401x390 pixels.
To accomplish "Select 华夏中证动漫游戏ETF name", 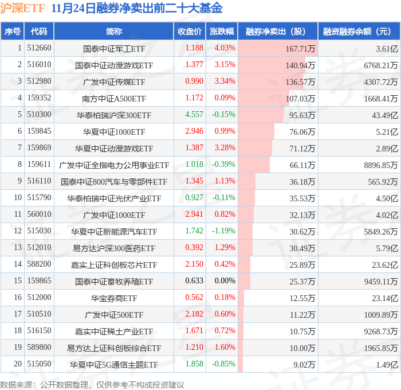I will (114, 149).
